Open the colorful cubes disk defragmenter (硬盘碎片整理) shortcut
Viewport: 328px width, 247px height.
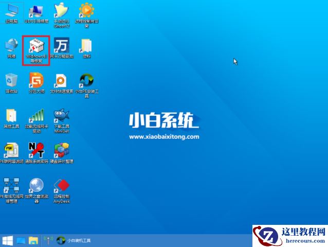pyautogui.click(x=62, y=153)
